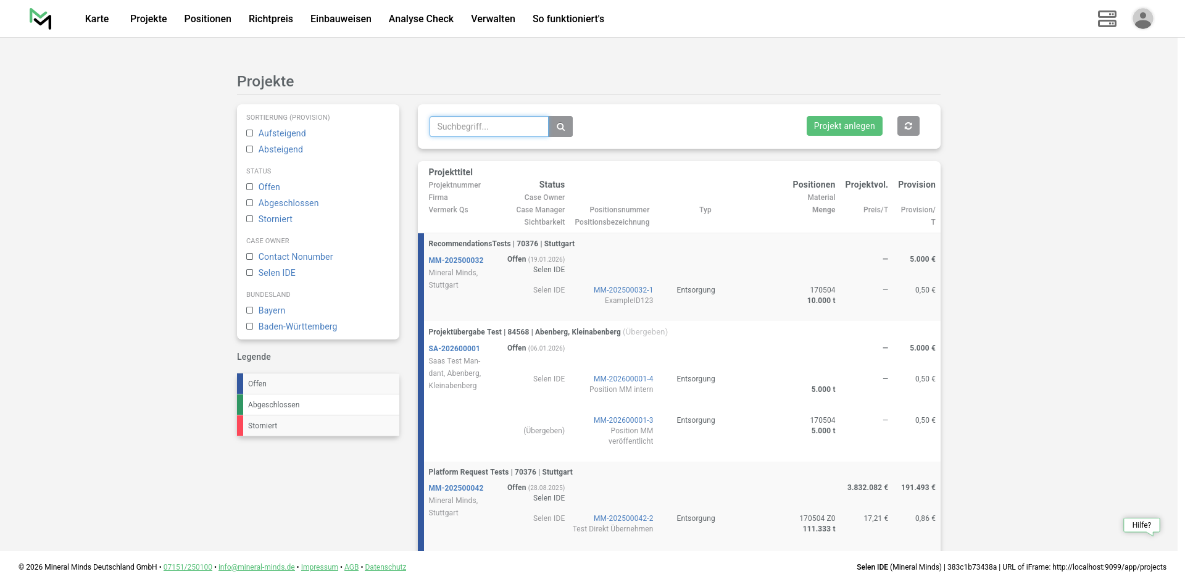Go to the Analyse Check menu
The height and width of the screenshot is (582, 1185).
pyautogui.click(x=421, y=19)
